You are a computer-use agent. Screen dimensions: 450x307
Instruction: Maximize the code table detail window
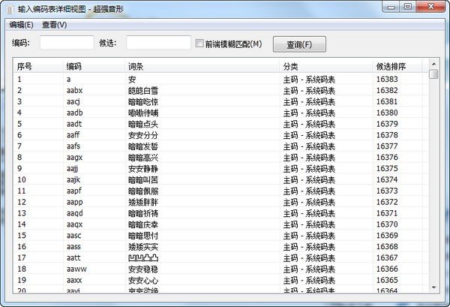click(409, 7)
